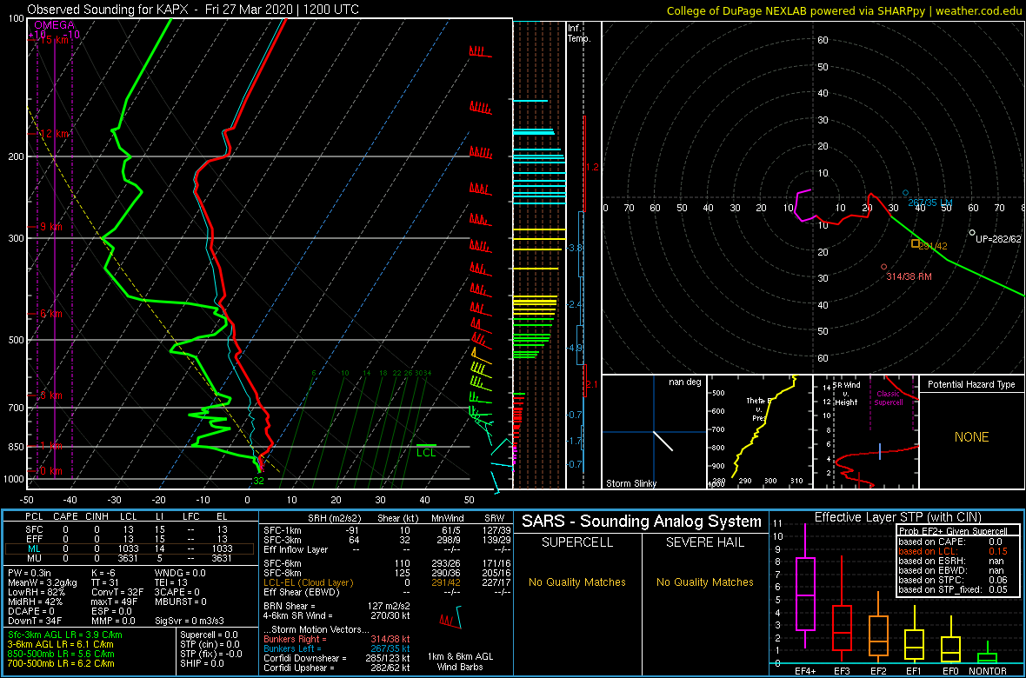Click the 'SUPERCELL' analog column header
The image size is (1026, 678).
576,543
